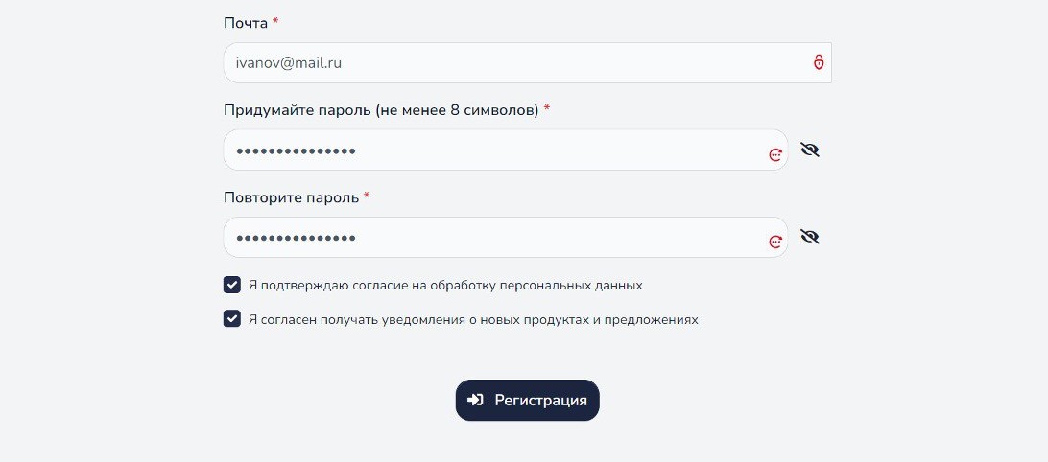Click the red password-manager icon in repeat password field
Viewport: 1048px width, 462px height.
pos(775,242)
